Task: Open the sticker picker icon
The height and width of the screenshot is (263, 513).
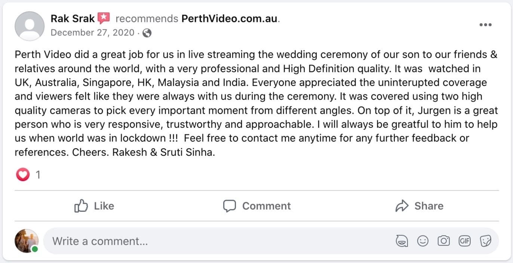Action: [x=485, y=241]
